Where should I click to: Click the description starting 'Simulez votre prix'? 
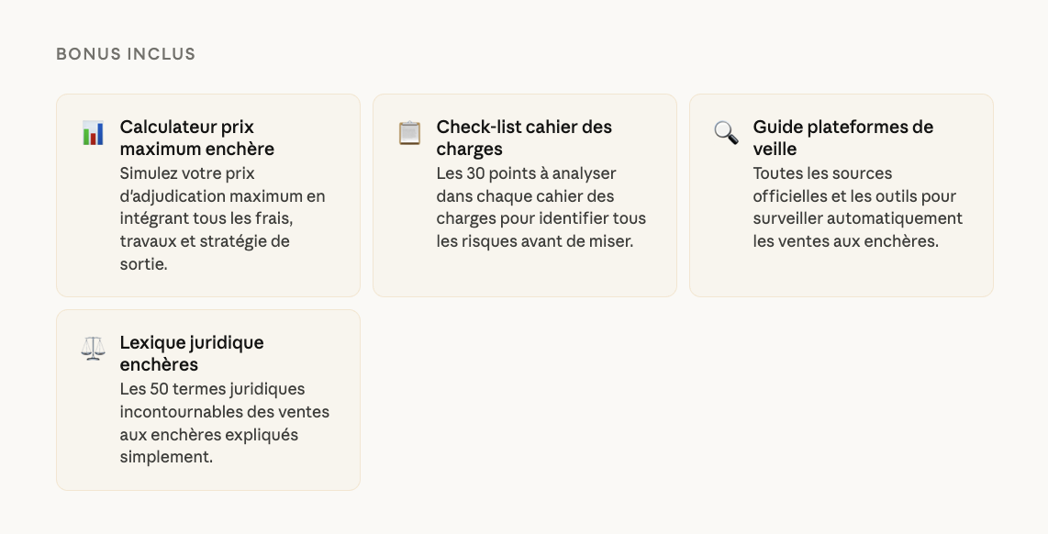coord(222,218)
